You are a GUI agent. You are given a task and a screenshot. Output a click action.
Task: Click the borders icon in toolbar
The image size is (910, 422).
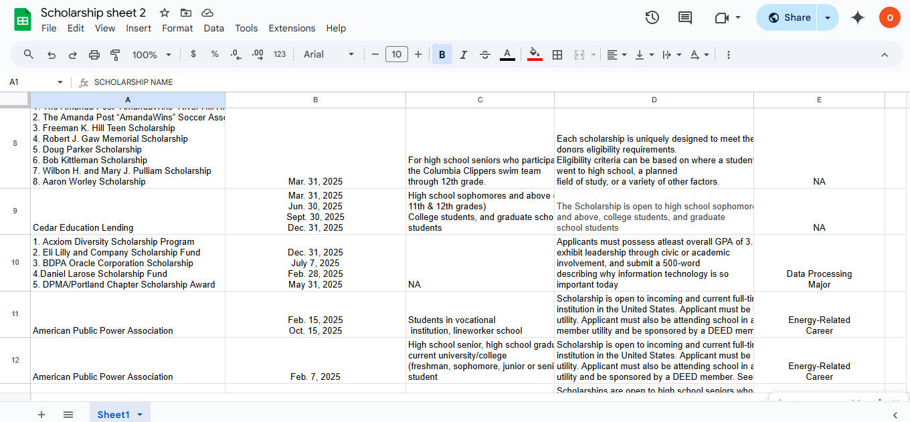557,55
